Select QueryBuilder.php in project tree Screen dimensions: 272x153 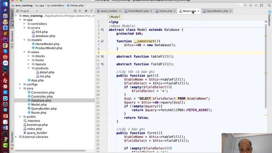(44, 108)
